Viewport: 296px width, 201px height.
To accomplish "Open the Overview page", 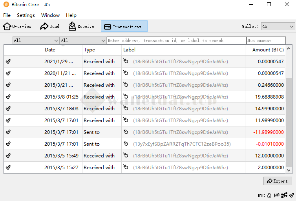I will [17, 26].
